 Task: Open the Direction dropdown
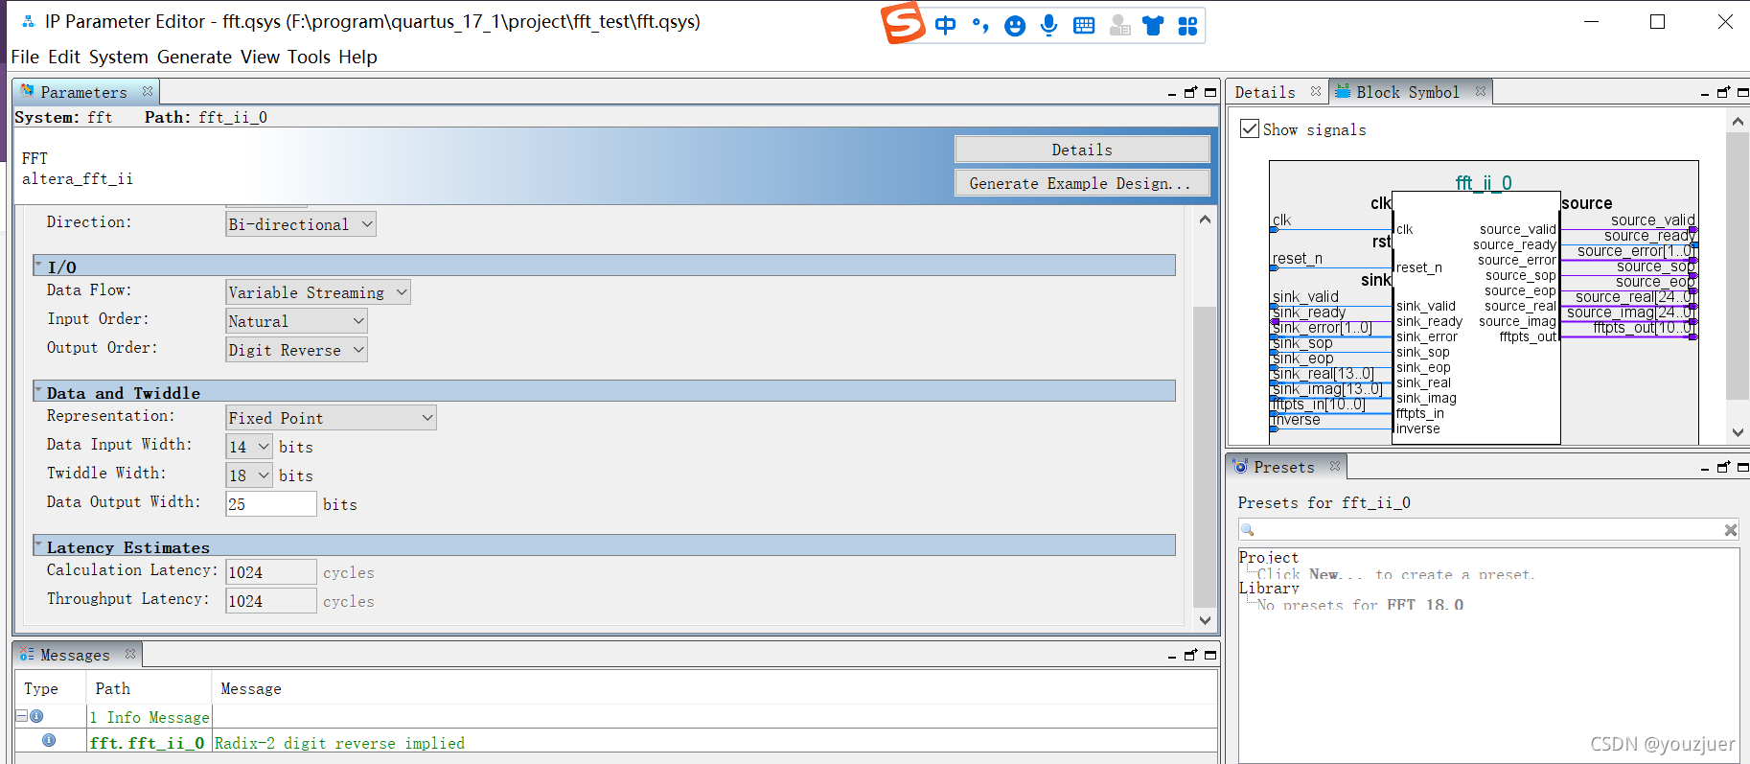click(301, 224)
